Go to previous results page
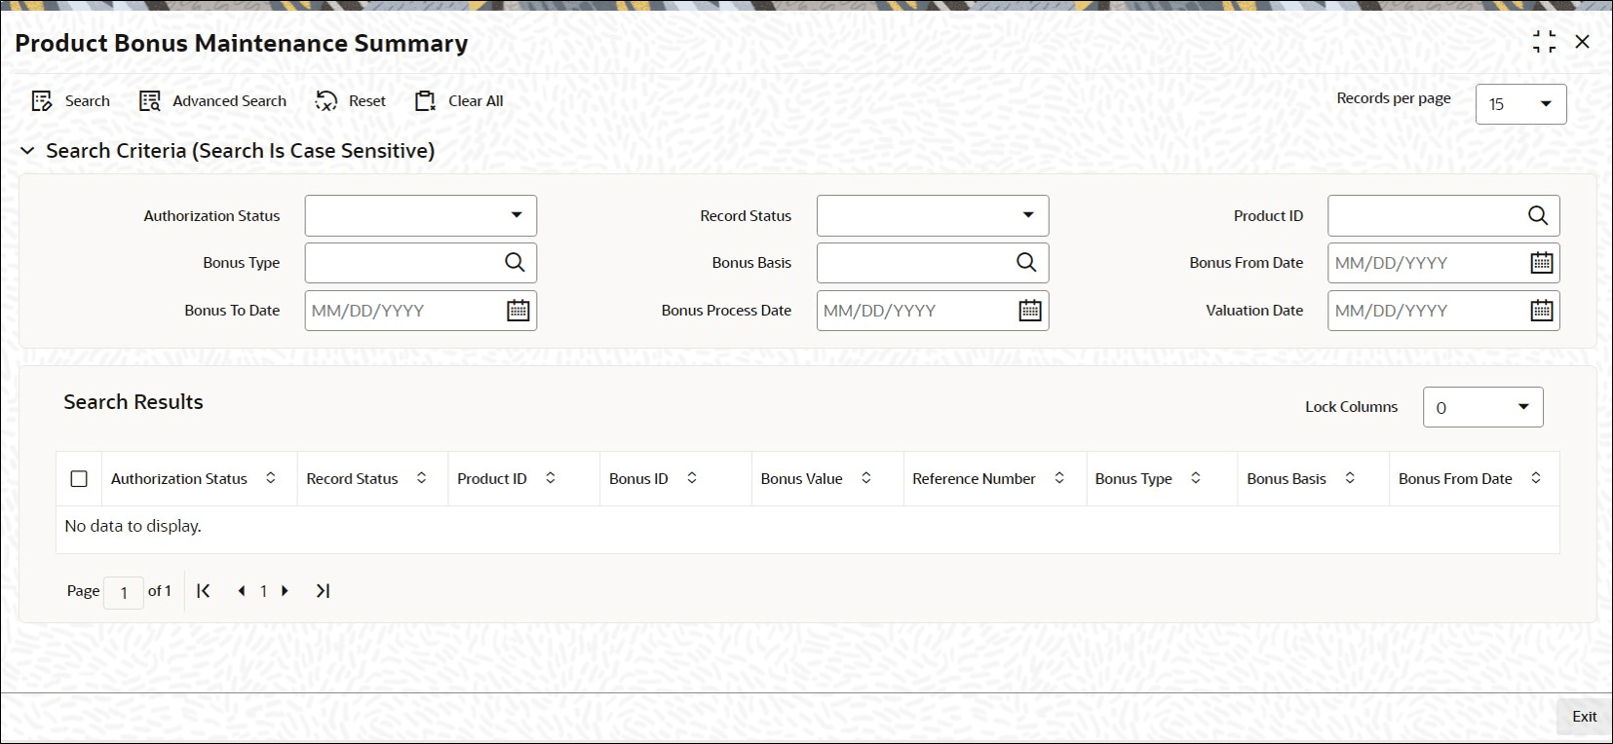 click(242, 591)
